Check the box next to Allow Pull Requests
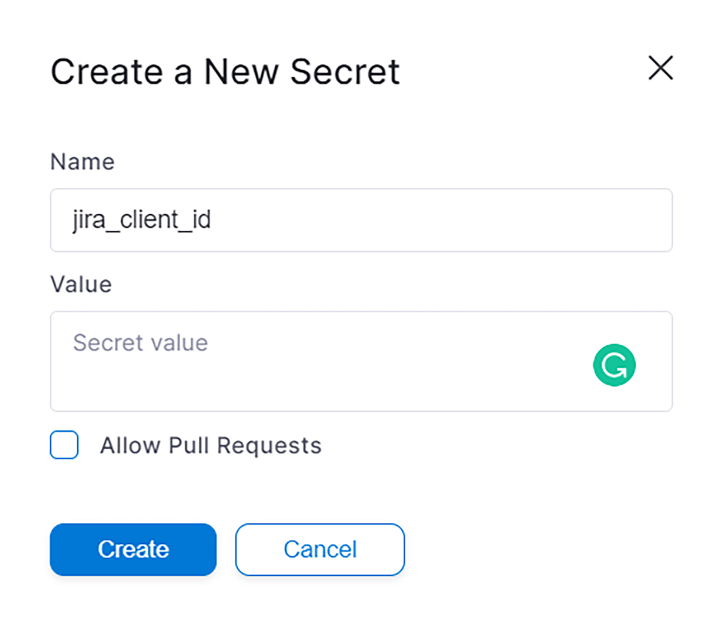The image size is (723, 626). pos(64,446)
